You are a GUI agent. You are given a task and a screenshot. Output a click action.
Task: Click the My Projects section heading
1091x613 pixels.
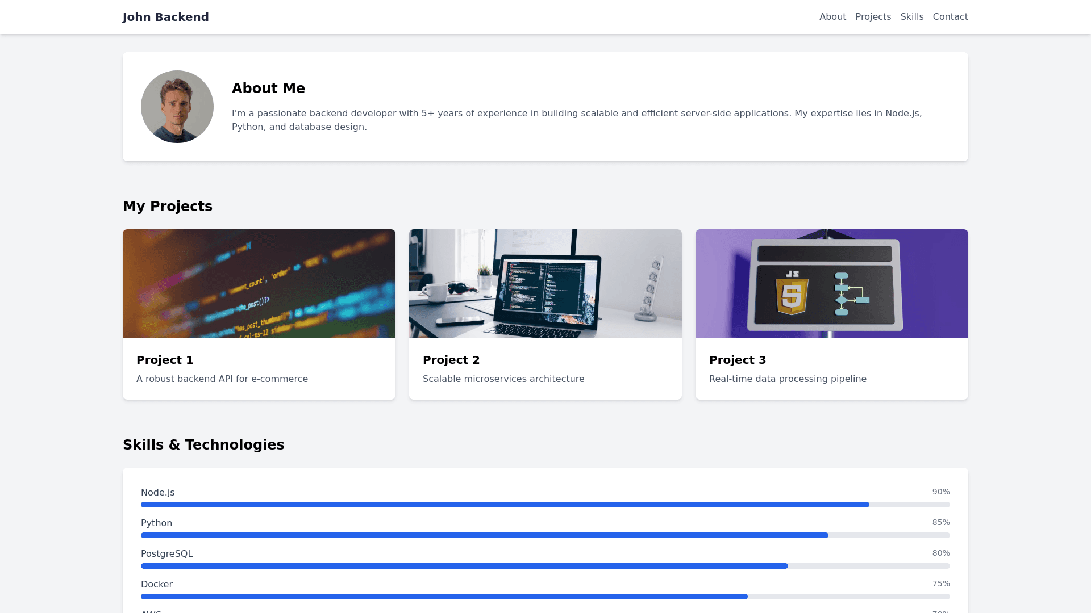pyautogui.click(x=168, y=207)
